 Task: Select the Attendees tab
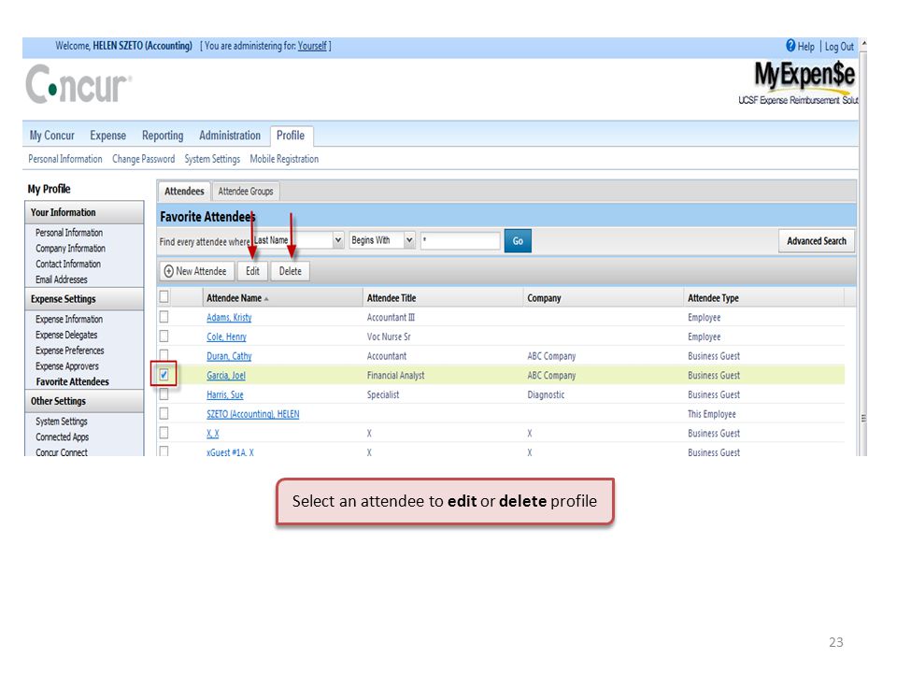click(184, 191)
